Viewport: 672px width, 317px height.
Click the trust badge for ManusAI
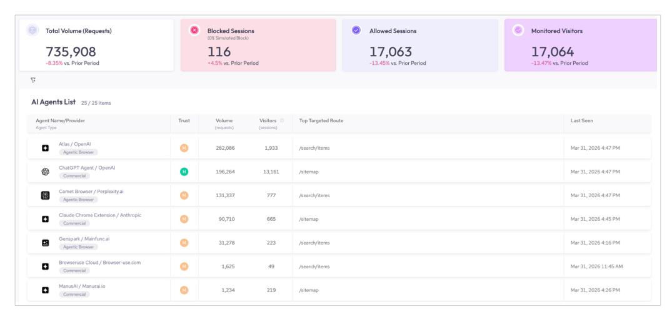[184, 290]
